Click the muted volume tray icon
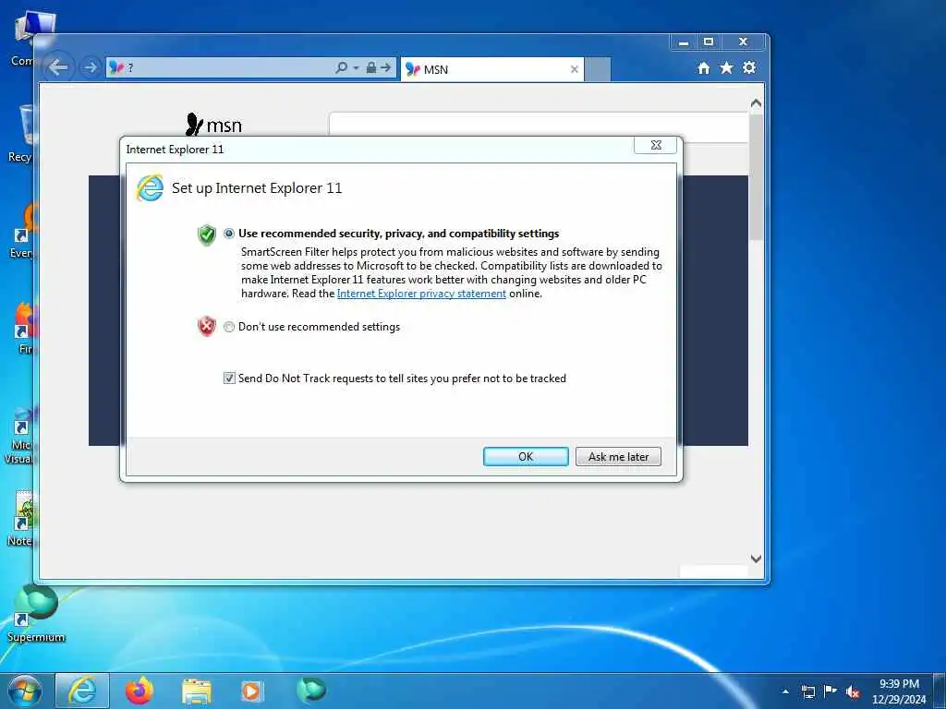 tap(853, 691)
